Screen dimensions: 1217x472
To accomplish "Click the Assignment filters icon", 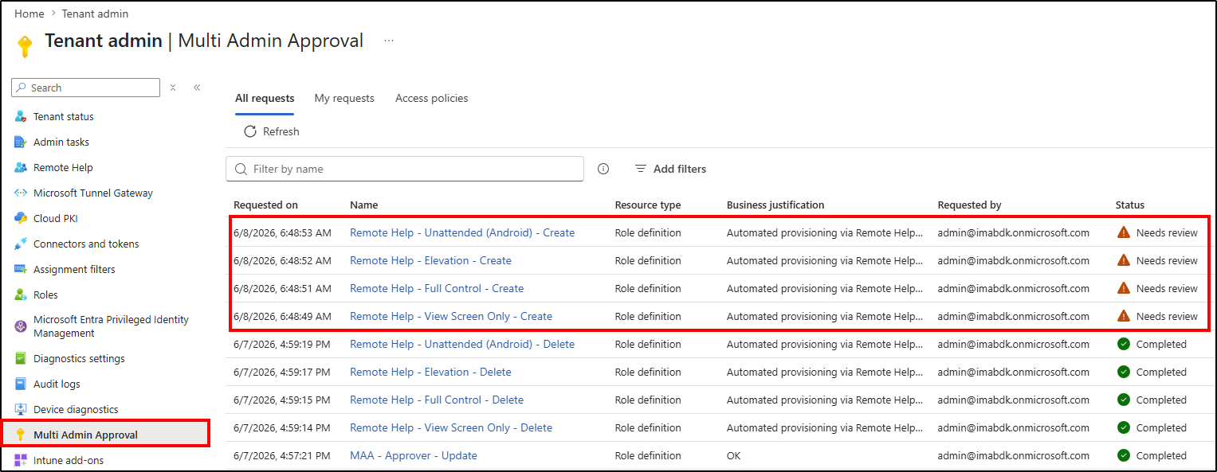I will pos(21,269).
